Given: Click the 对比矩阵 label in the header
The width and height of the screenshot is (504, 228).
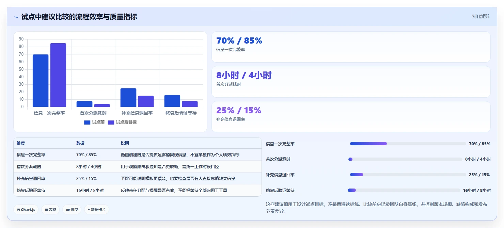Looking at the screenshot, I should (481, 16).
